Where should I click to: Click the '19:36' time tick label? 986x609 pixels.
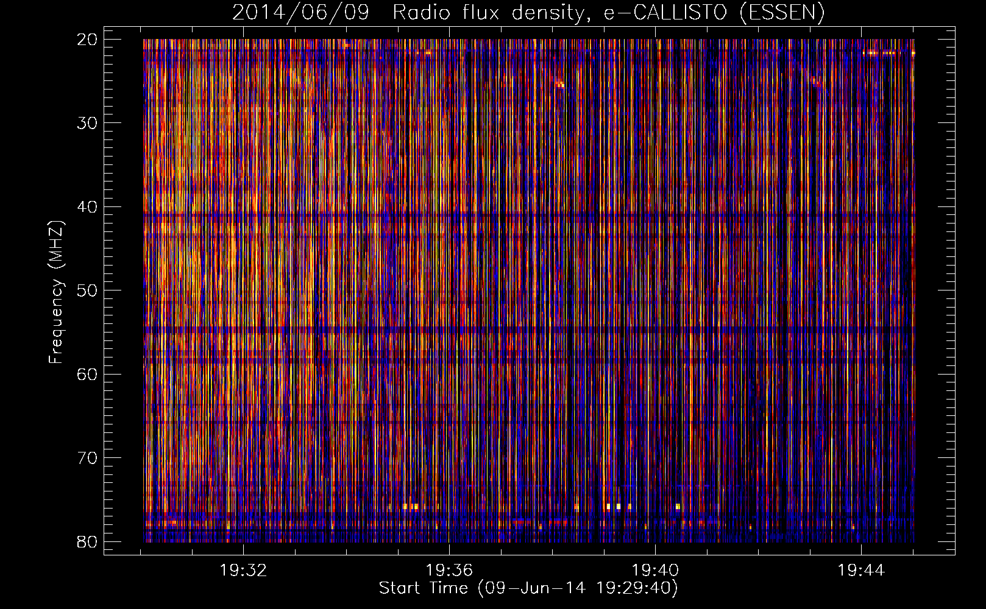click(449, 571)
